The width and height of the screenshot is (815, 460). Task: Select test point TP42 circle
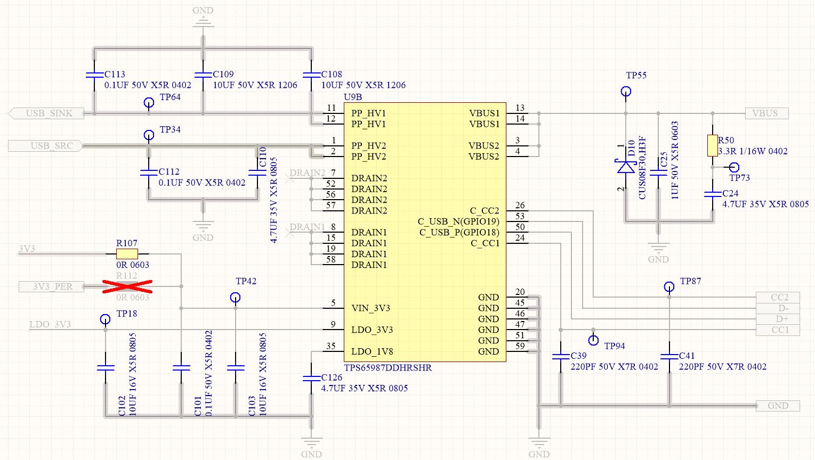click(x=235, y=298)
